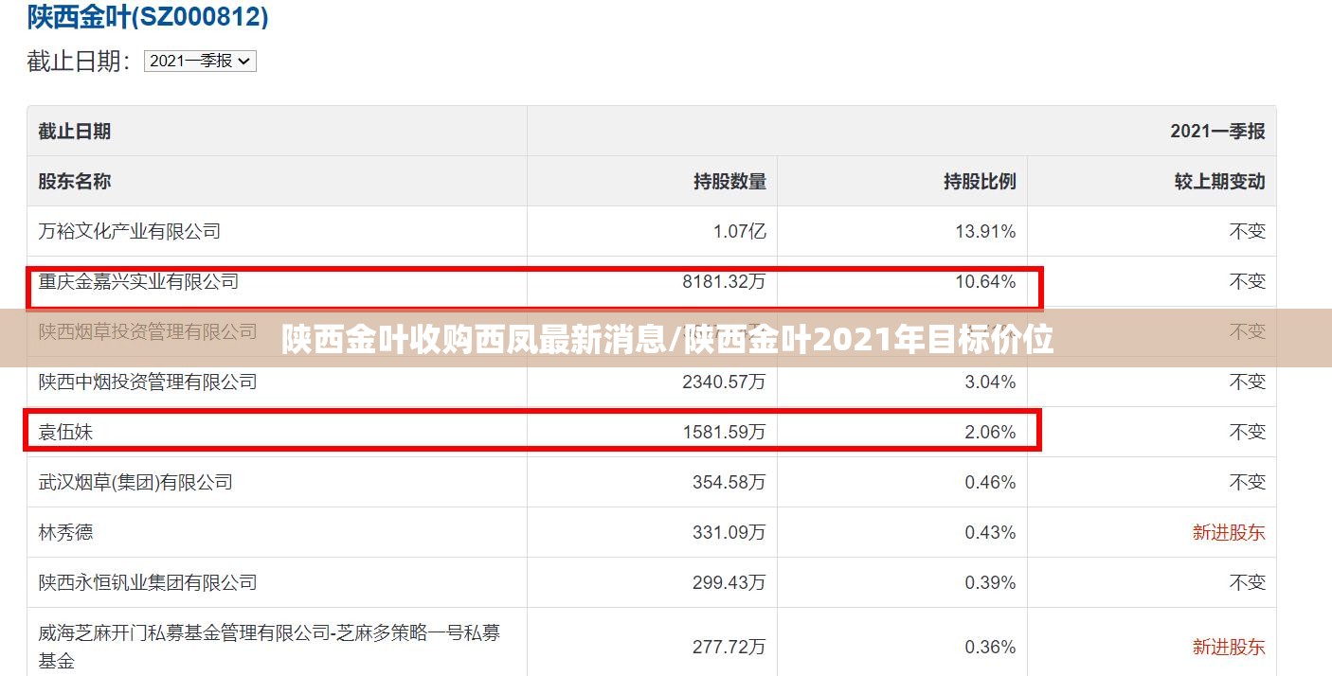This screenshot has width=1332, height=676.
Task: Select 不变 in the 陕西永恒钒业 row
Action: click(1248, 582)
